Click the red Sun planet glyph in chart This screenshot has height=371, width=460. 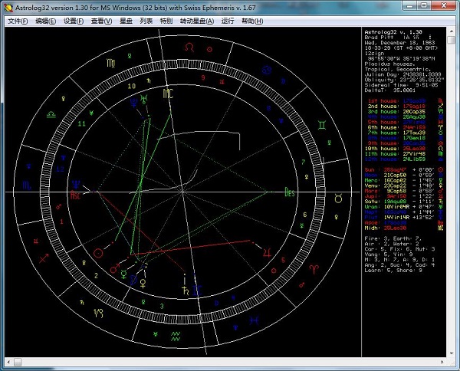point(98,253)
